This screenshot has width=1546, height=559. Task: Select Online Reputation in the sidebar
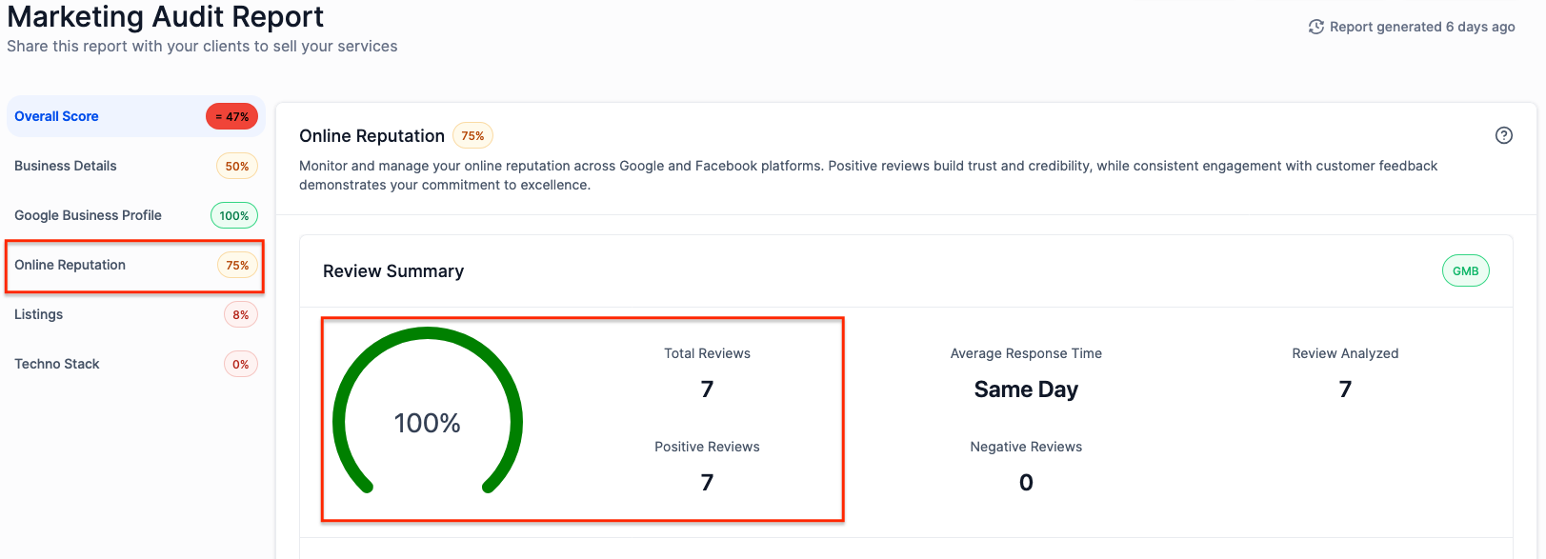pos(70,265)
